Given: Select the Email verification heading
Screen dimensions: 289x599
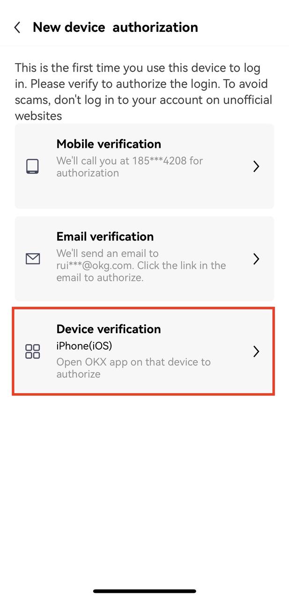Looking at the screenshot, I should coord(105,236).
